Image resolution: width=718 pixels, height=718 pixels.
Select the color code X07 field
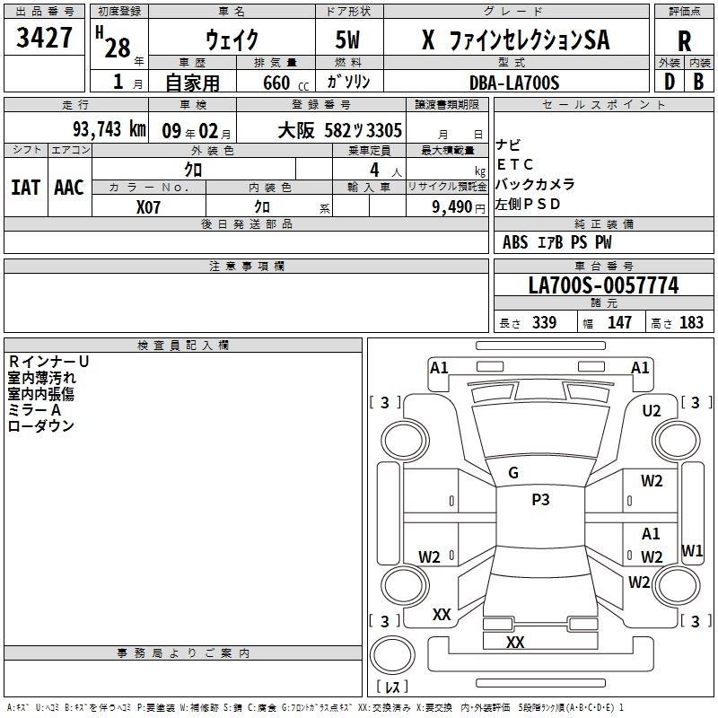pyautogui.click(x=149, y=206)
